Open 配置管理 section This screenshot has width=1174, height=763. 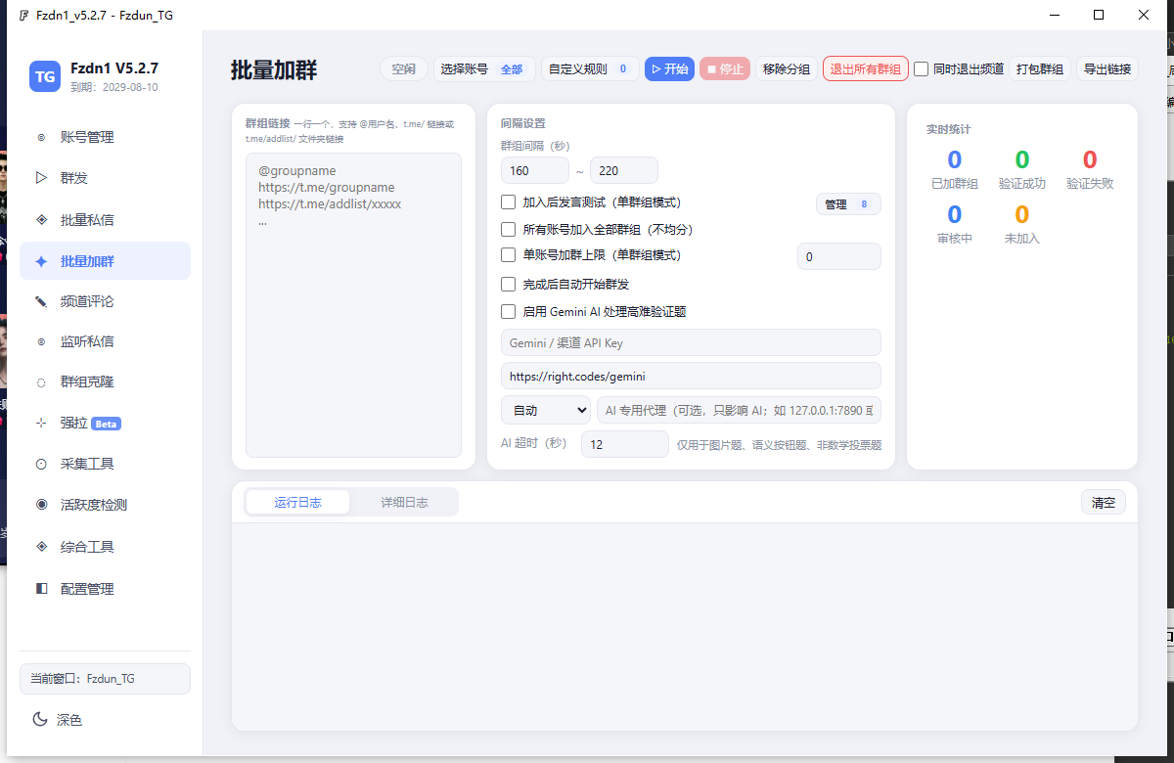pyautogui.click(x=105, y=589)
